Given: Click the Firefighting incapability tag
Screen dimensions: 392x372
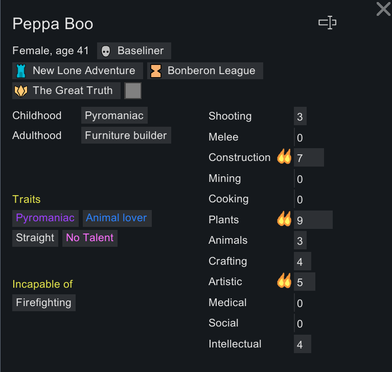Looking at the screenshot, I should point(44,303).
